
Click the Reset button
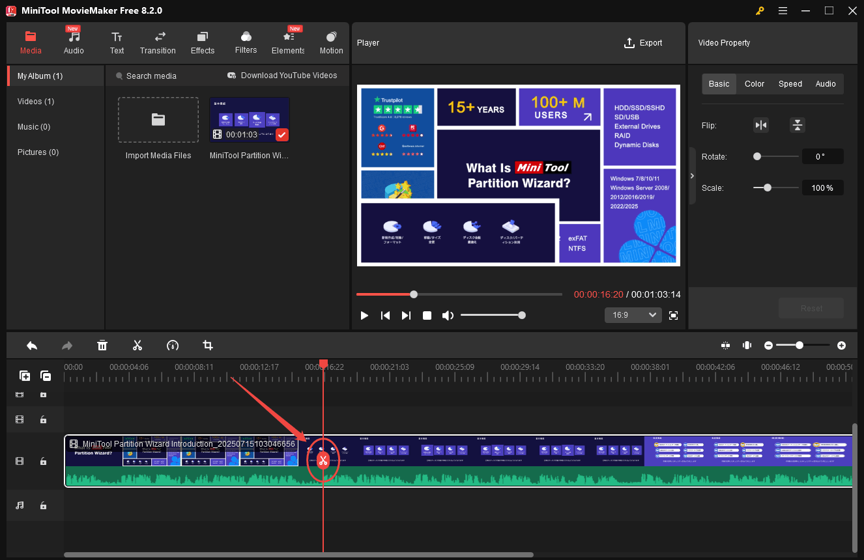[811, 309]
